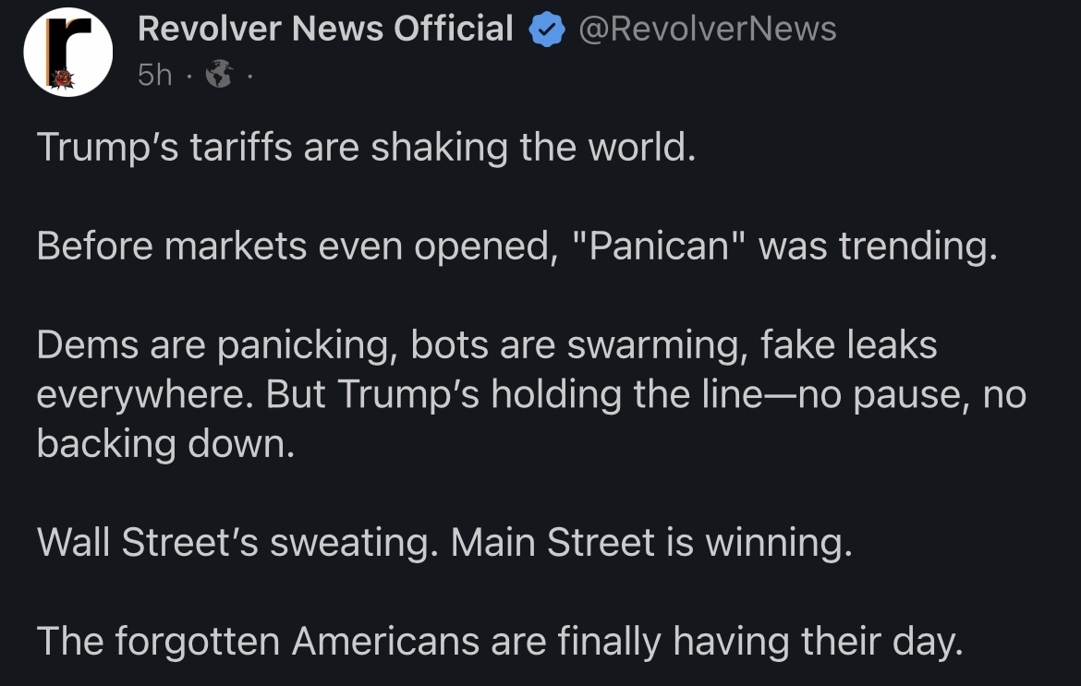The image size is (1081, 686).
Task: Click the line about "The forgotten Americans"
Action: pos(499,642)
